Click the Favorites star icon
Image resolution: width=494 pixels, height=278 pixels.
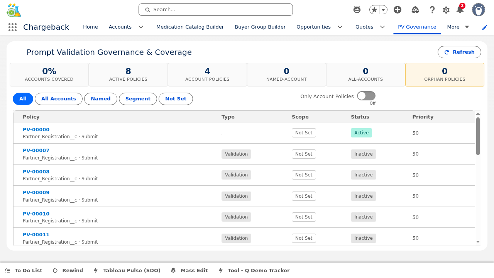pyautogui.click(x=374, y=10)
